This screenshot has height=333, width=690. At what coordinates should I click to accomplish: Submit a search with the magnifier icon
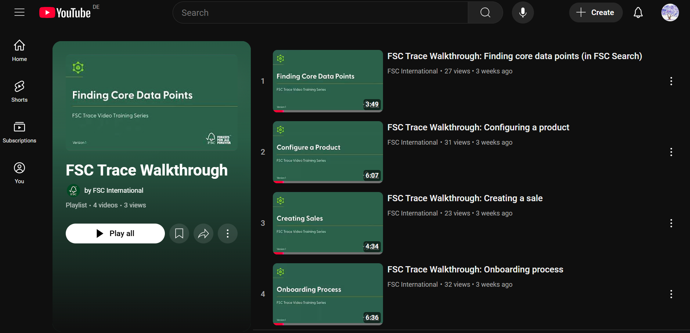pyautogui.click(x=485, y=12)
